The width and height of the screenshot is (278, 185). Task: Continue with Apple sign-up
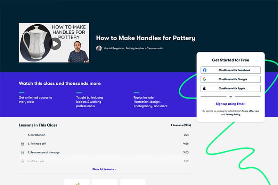tap(230, 89)
